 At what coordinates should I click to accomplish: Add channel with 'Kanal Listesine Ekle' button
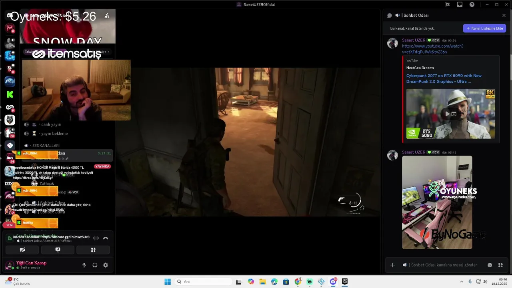point(485,28)
